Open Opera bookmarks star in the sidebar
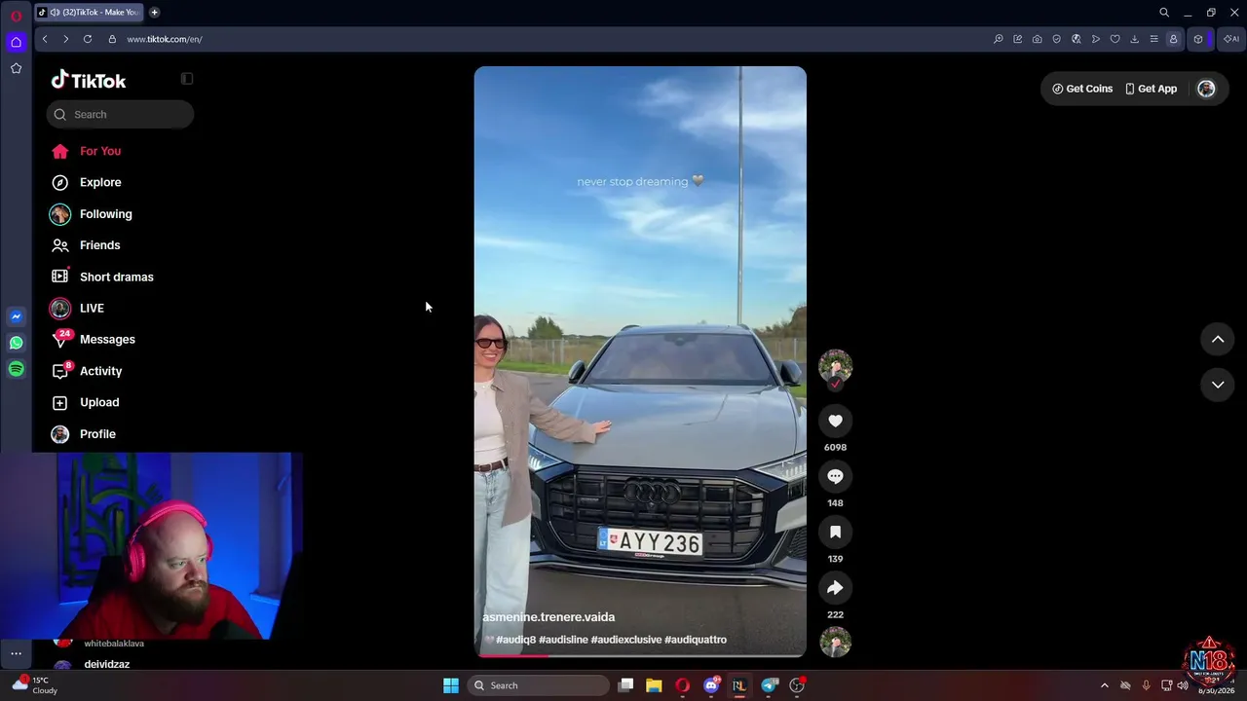The width and height of the screenshot is (1247, 701). click(16, 68)
